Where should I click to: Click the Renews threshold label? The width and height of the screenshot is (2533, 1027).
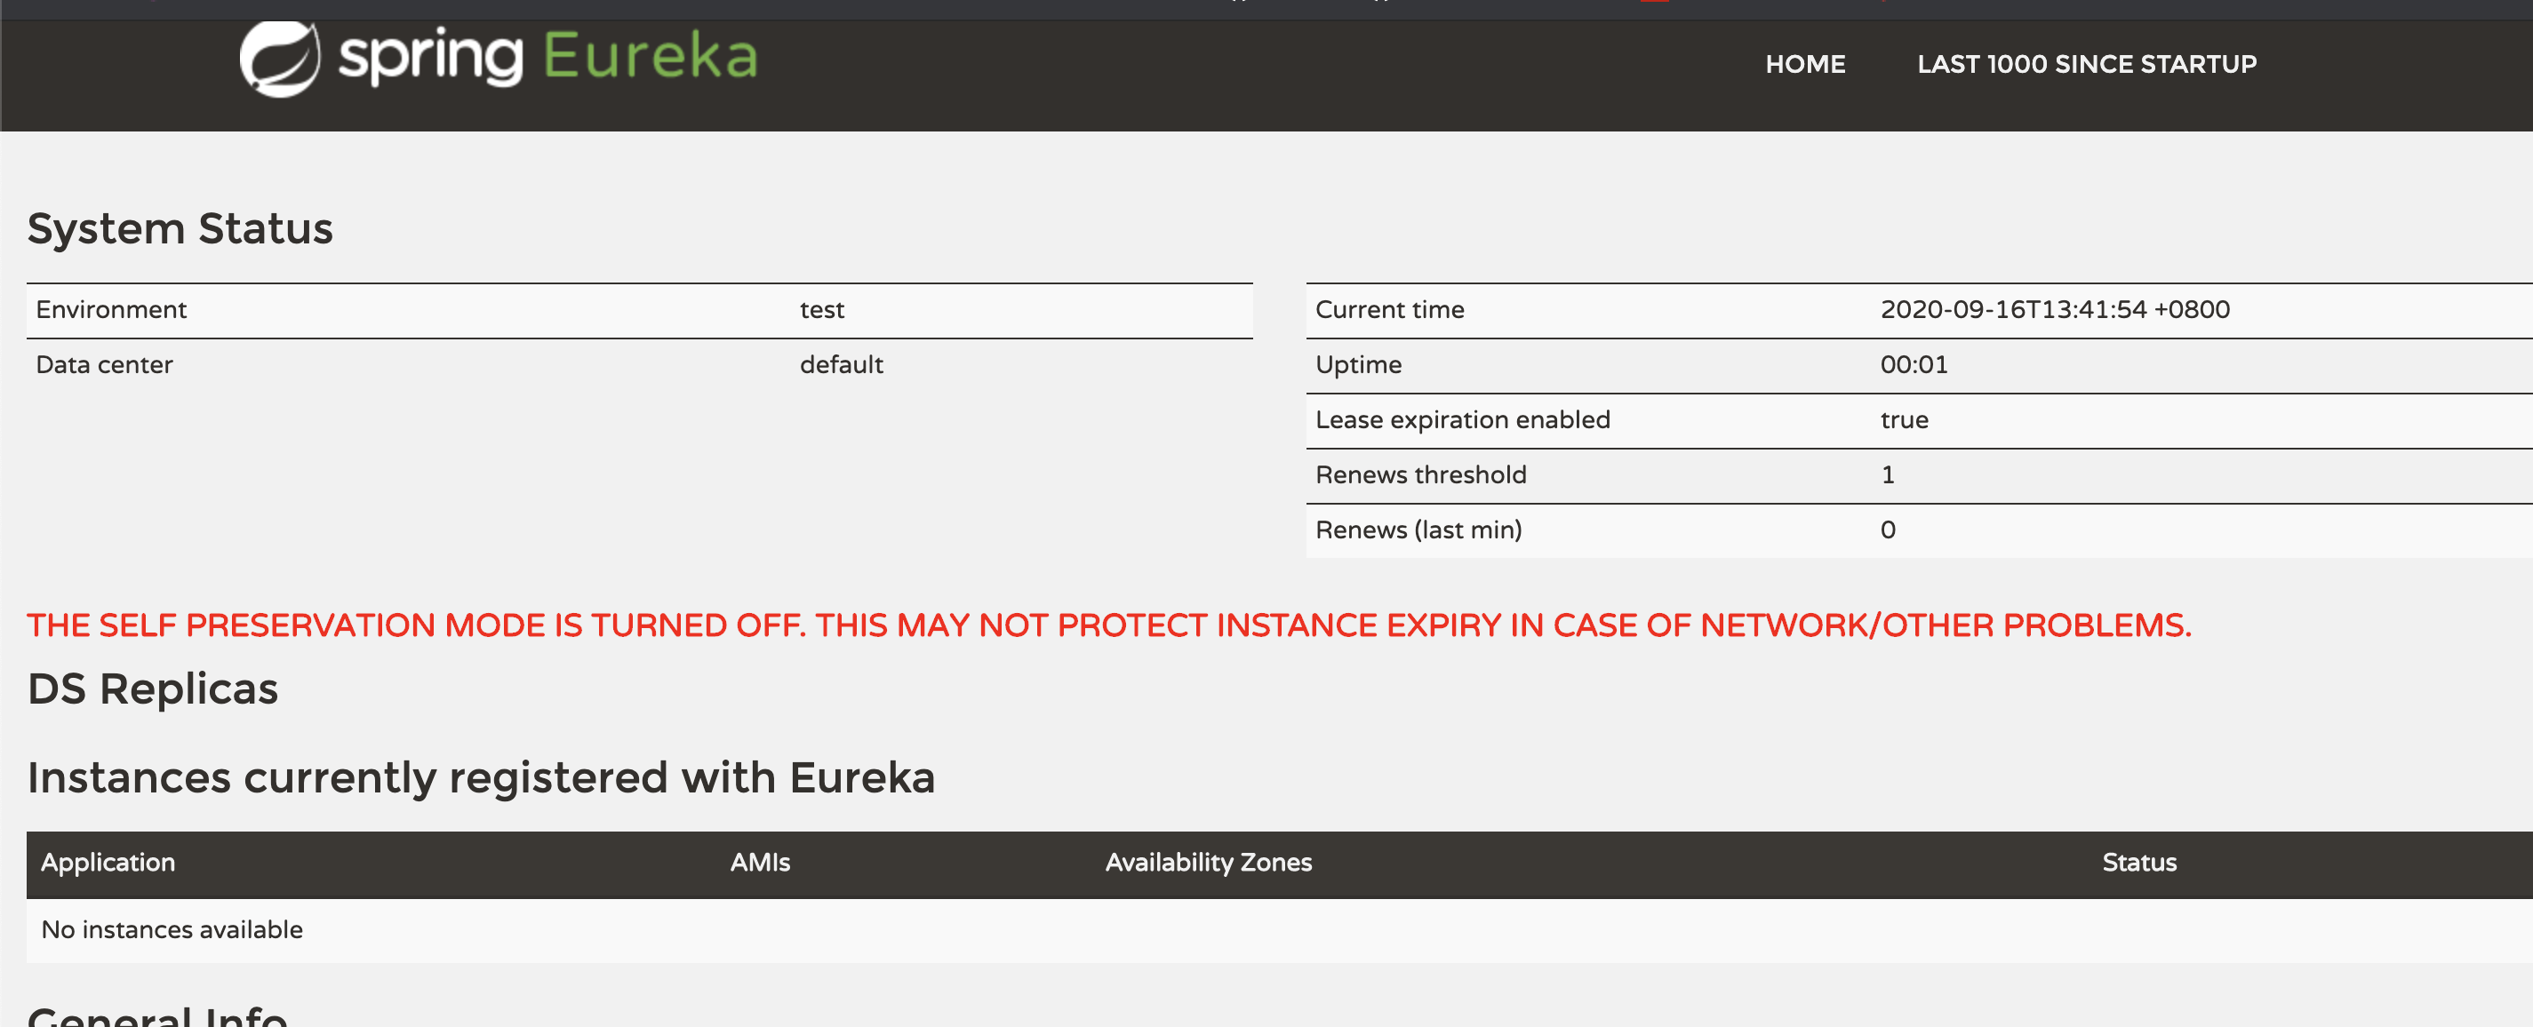pos(1420,474)
